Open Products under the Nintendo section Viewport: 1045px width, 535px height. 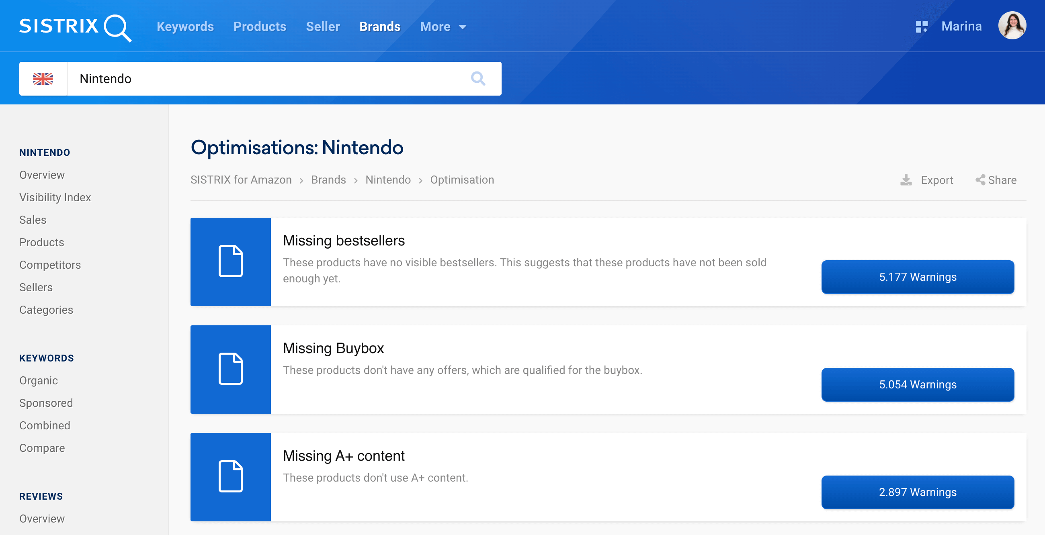pyautogui.click(x=42, y=242)
